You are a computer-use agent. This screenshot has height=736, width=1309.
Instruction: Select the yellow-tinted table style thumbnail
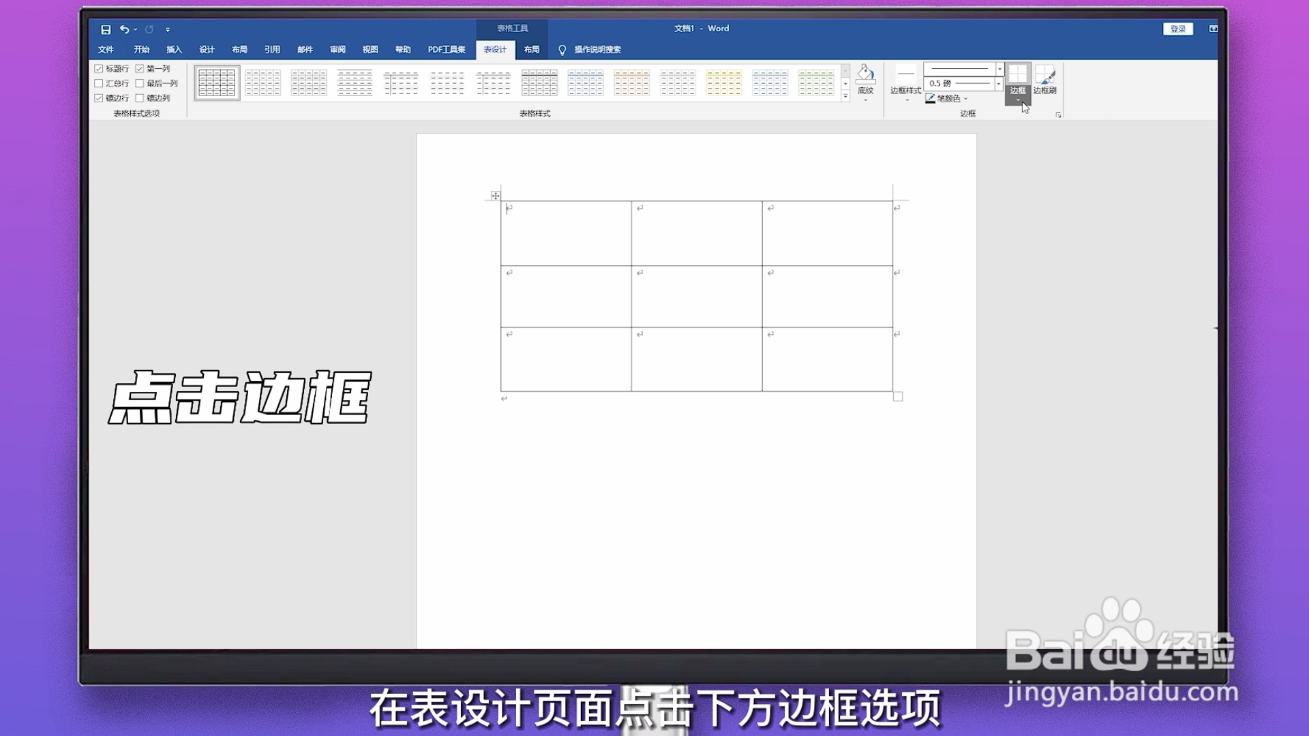[724, 83]
